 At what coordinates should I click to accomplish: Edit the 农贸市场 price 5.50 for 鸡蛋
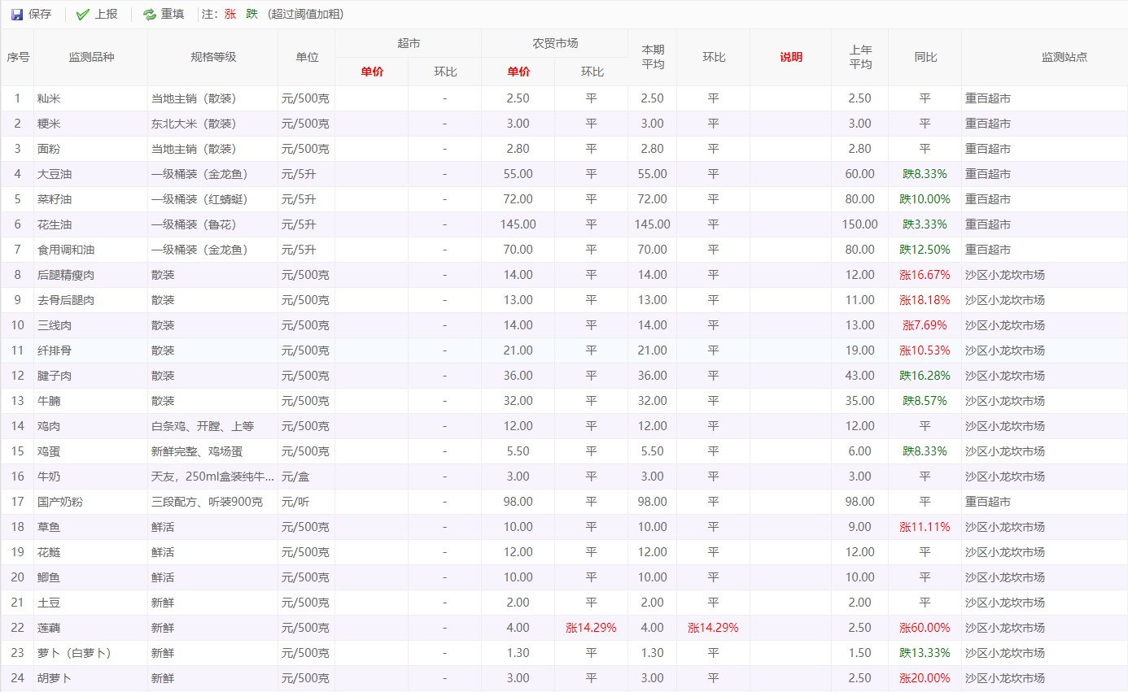[518, 451]
